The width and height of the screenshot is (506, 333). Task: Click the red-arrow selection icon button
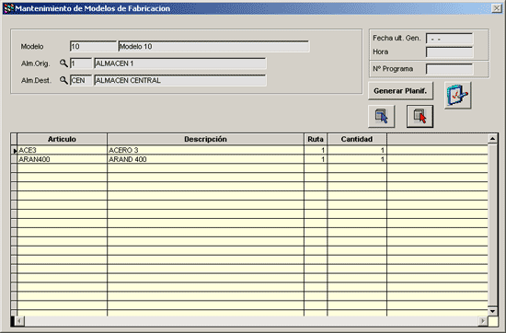420,116
